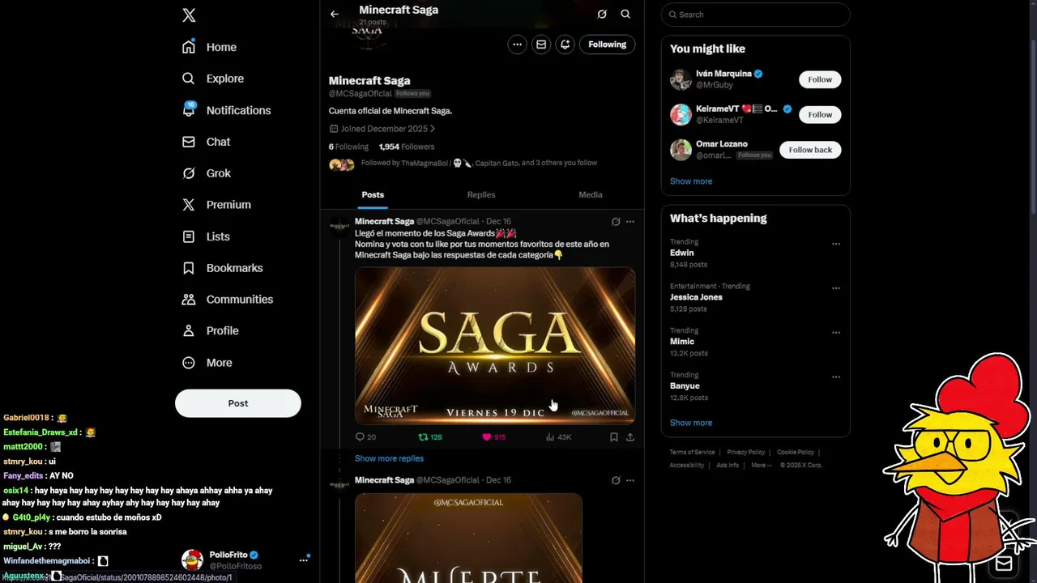Open more options for Banyue trend
The height and width of the screenshot is (583, 1037).
pyautogui.click(x=836, y=377)
